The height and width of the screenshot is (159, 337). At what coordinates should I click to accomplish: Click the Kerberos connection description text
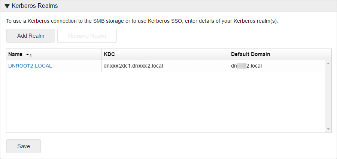[x=142, y=21]
